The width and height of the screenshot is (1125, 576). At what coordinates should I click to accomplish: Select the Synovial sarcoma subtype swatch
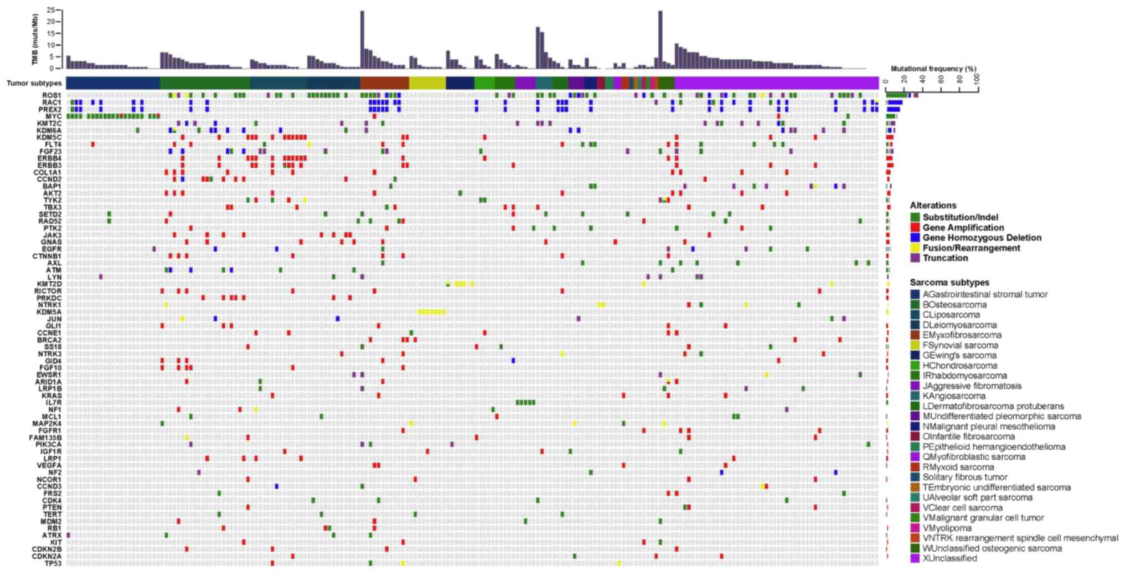click(x=915, y=345)
